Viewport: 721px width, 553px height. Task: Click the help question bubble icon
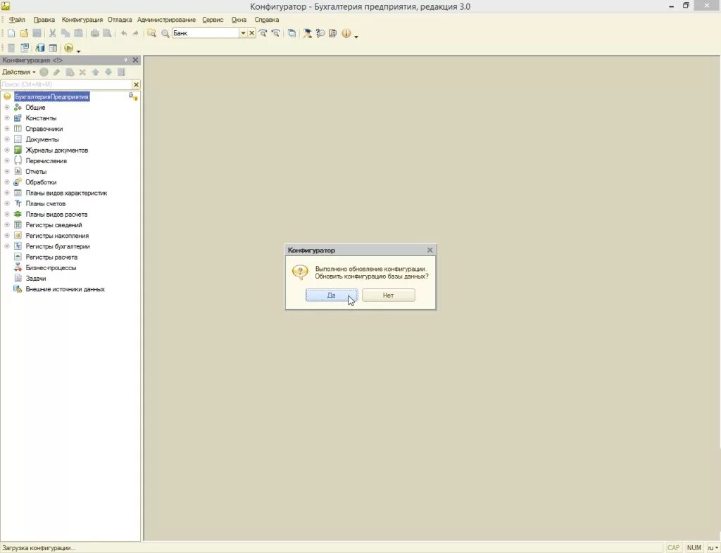click(320, 33)
